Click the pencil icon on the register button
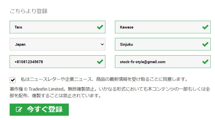Screen dimensions: 215x120 [x=19, y=109]
